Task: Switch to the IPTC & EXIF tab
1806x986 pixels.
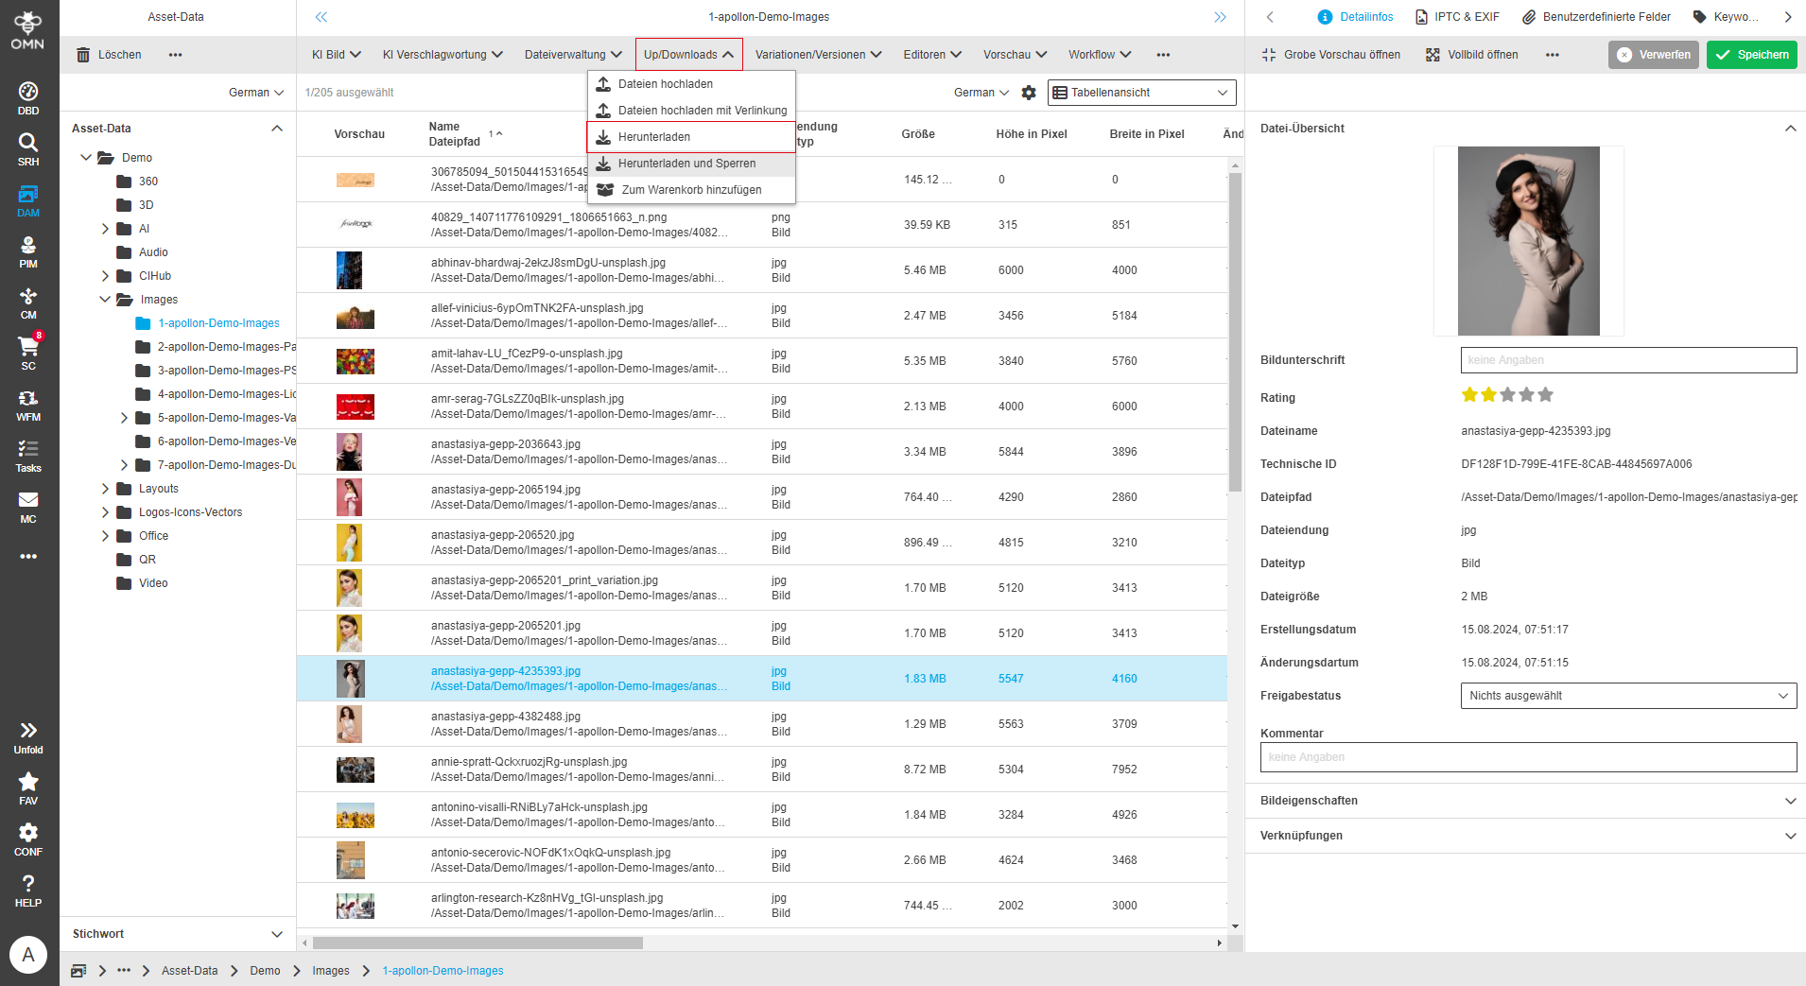Action: click(1457, 17)
